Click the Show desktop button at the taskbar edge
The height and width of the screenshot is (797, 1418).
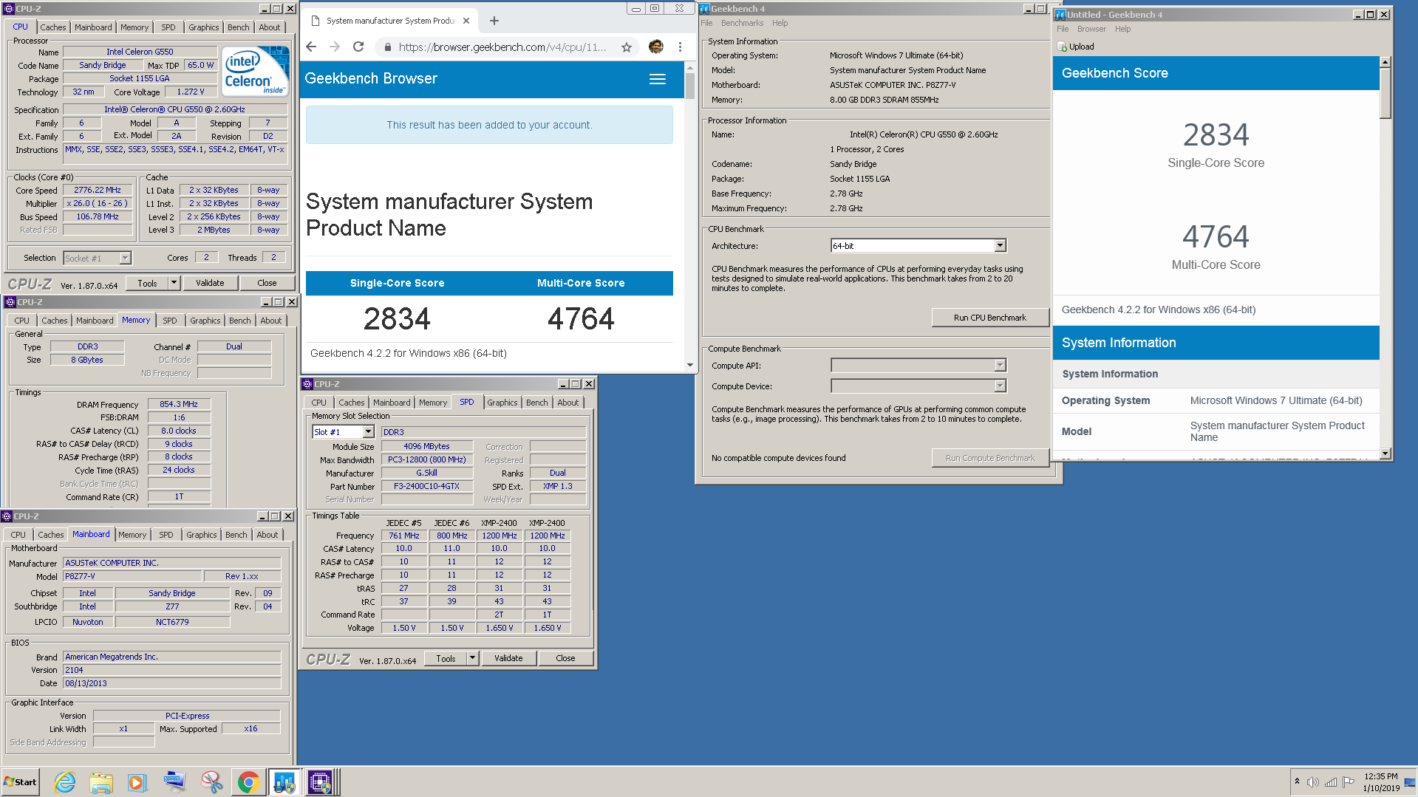[x=1410, y=781]
